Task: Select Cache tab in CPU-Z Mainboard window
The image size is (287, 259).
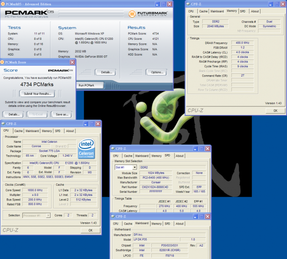Action: point(128,224)
